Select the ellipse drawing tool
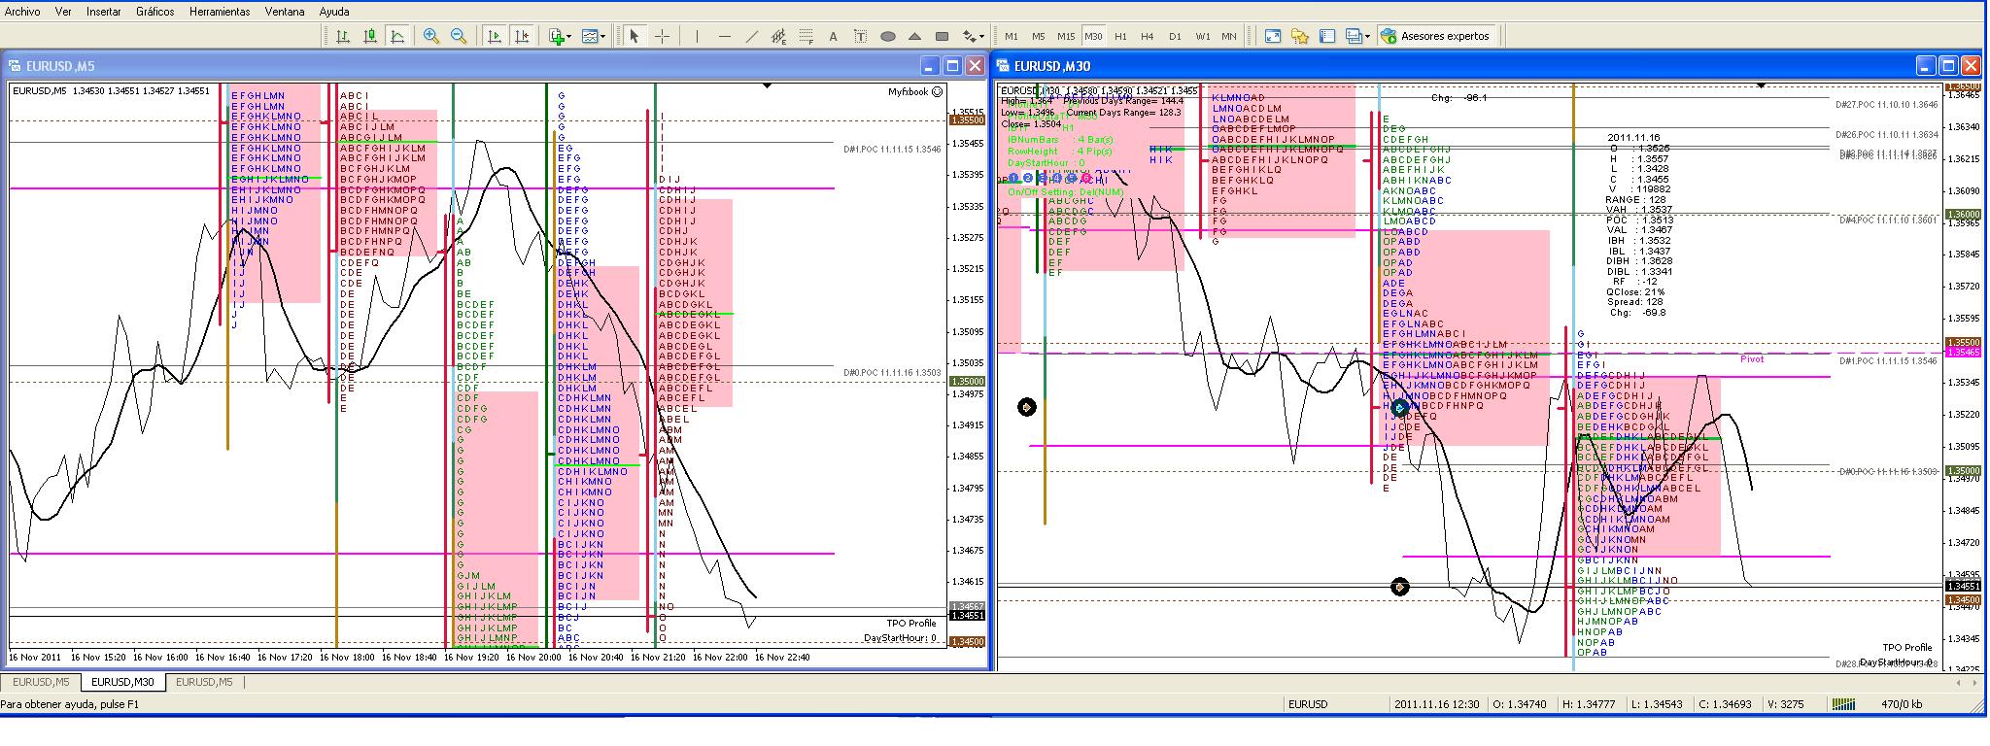The width and height of the screenshot is (1990, 746). click(x=887, y=36)
